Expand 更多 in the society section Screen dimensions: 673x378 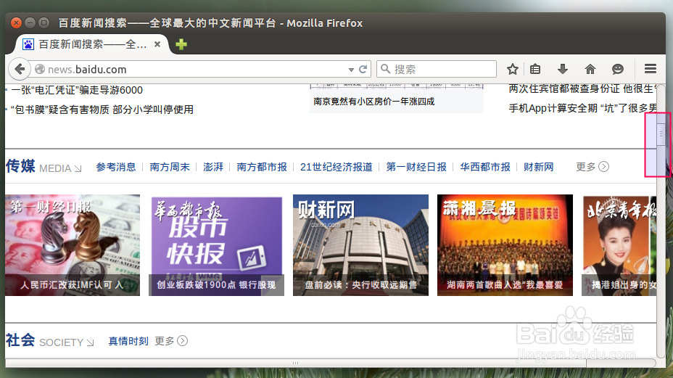coord(171,341)
